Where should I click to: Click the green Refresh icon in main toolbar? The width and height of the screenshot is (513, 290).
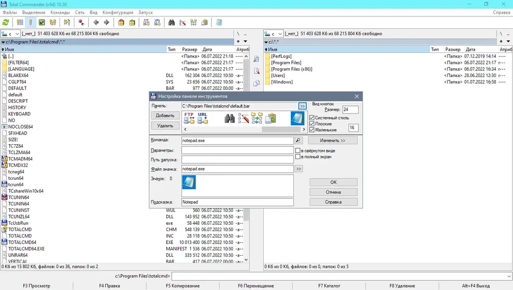(x=6, y=22)
